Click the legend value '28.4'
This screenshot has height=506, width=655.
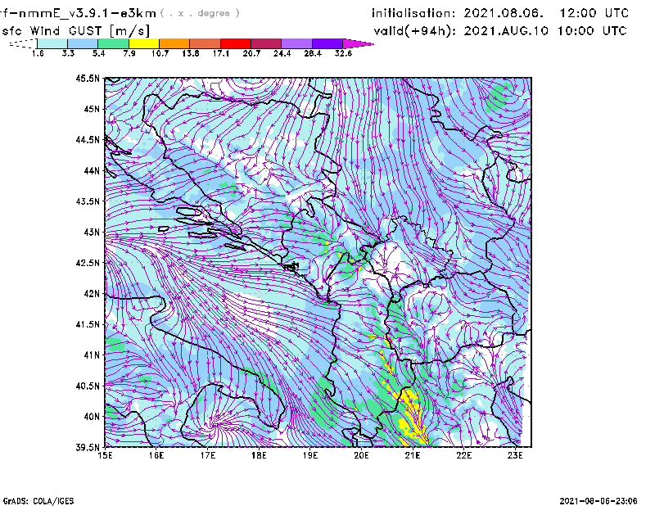(313, 53)
